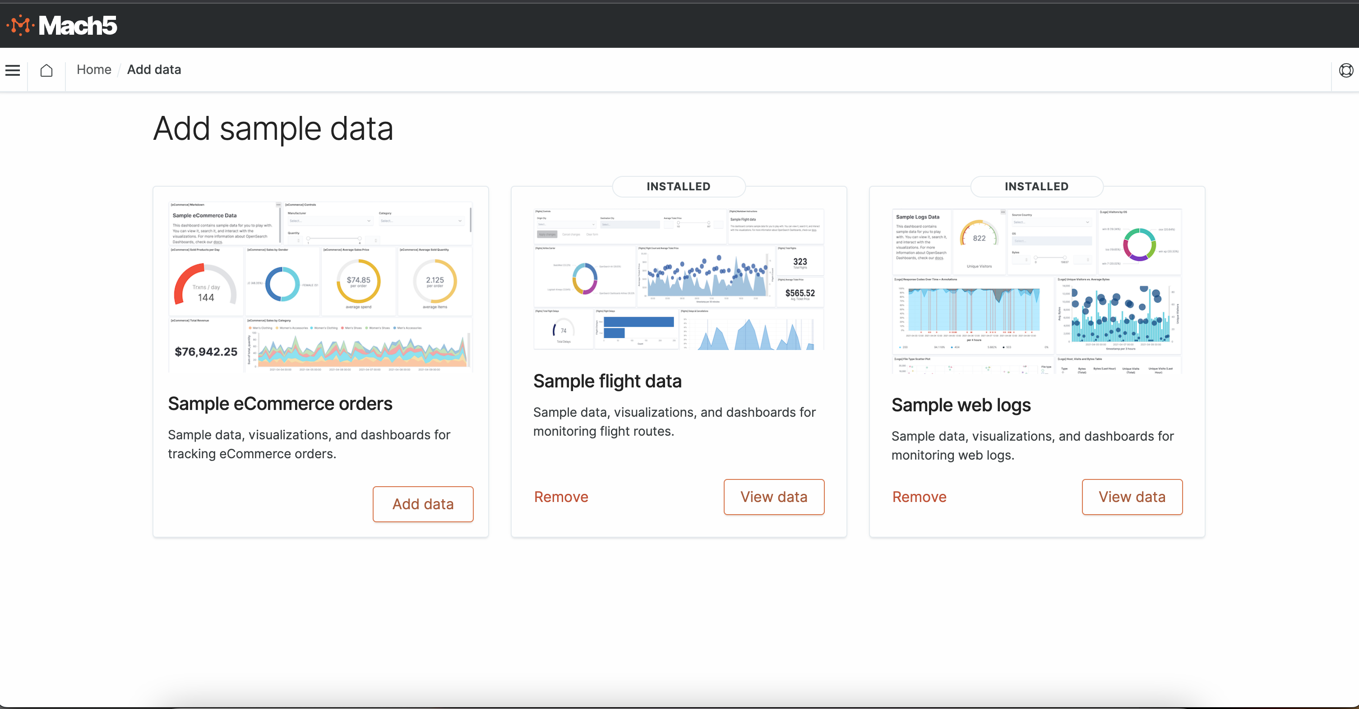
Task: Select the Add data breadcrumb entry
Action: click(x=153, y=69)
